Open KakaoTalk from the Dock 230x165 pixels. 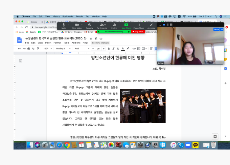195,145
